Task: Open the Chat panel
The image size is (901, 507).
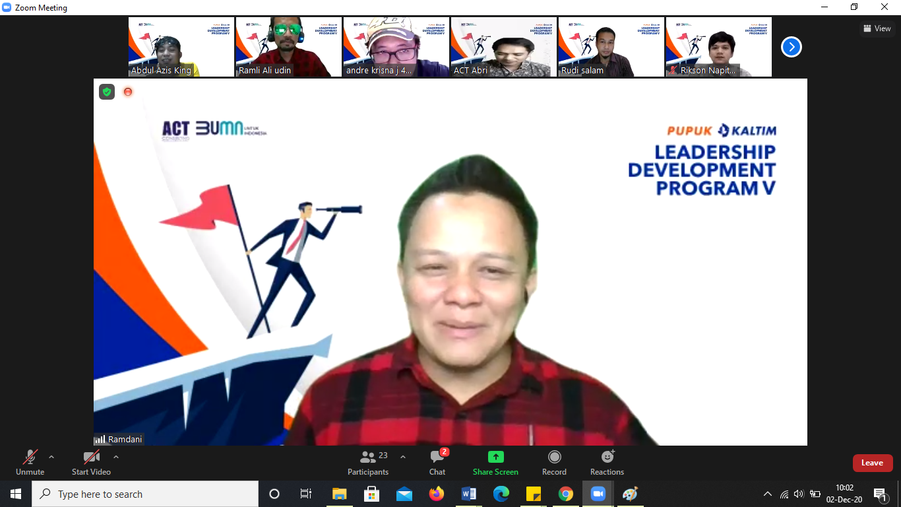Action: (437, 462)
